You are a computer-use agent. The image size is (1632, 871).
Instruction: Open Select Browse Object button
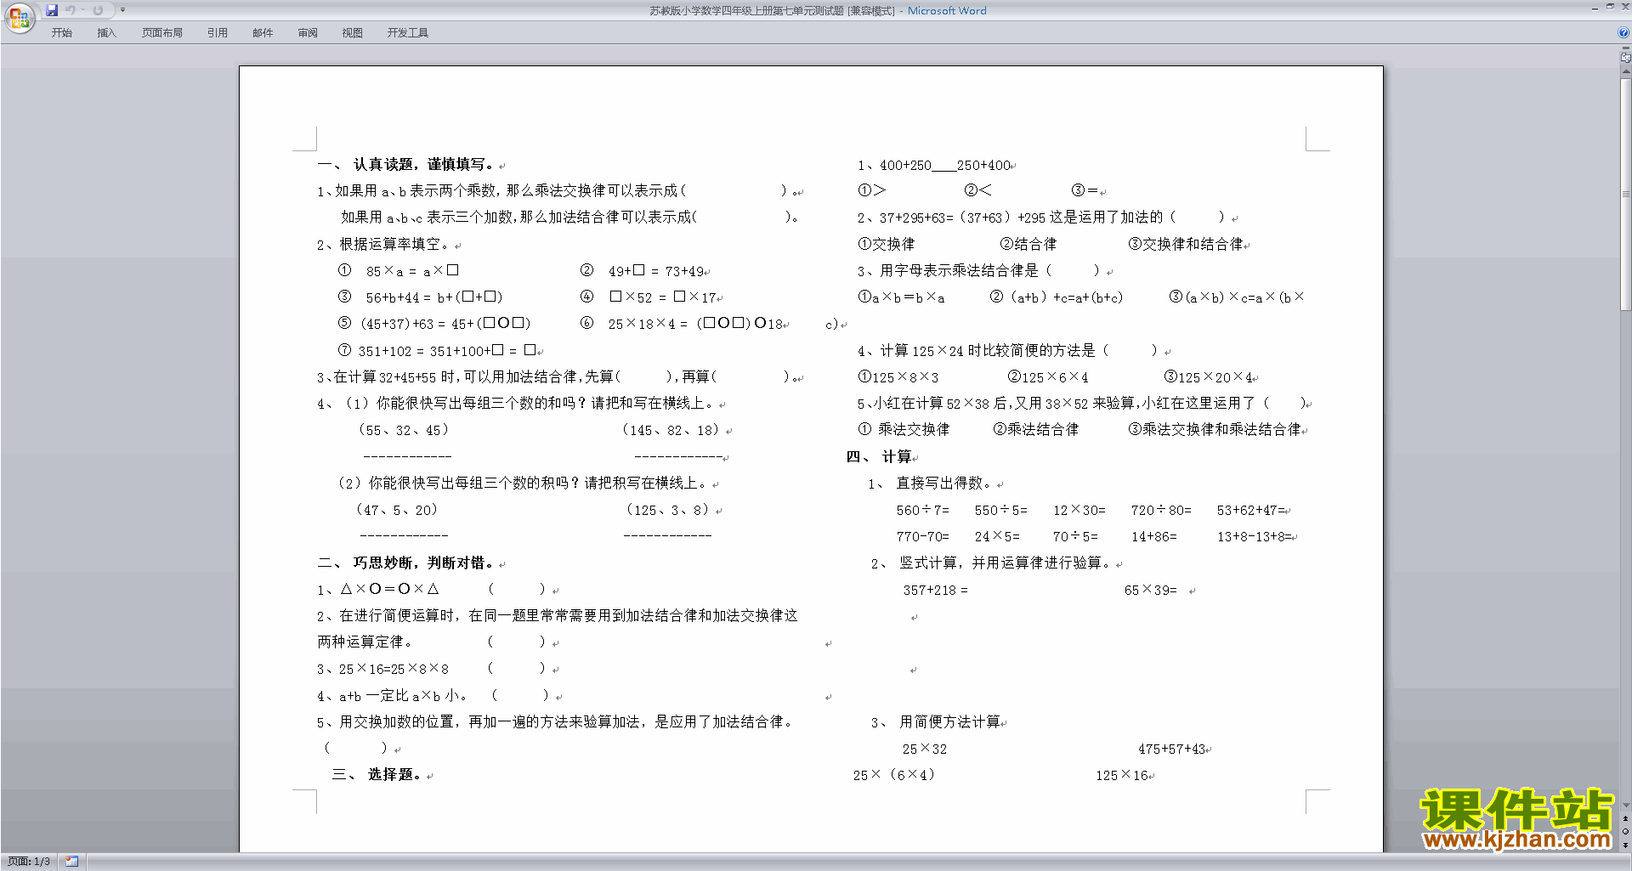tap(1625, 831)
